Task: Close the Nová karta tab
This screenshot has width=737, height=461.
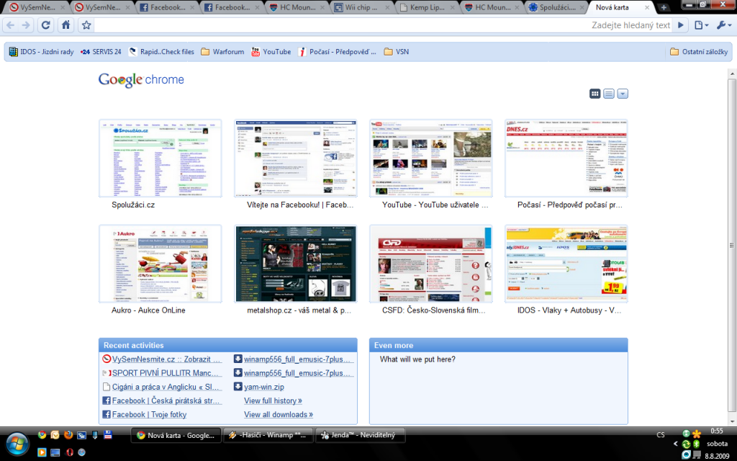Action: click(x=647, y=7)
